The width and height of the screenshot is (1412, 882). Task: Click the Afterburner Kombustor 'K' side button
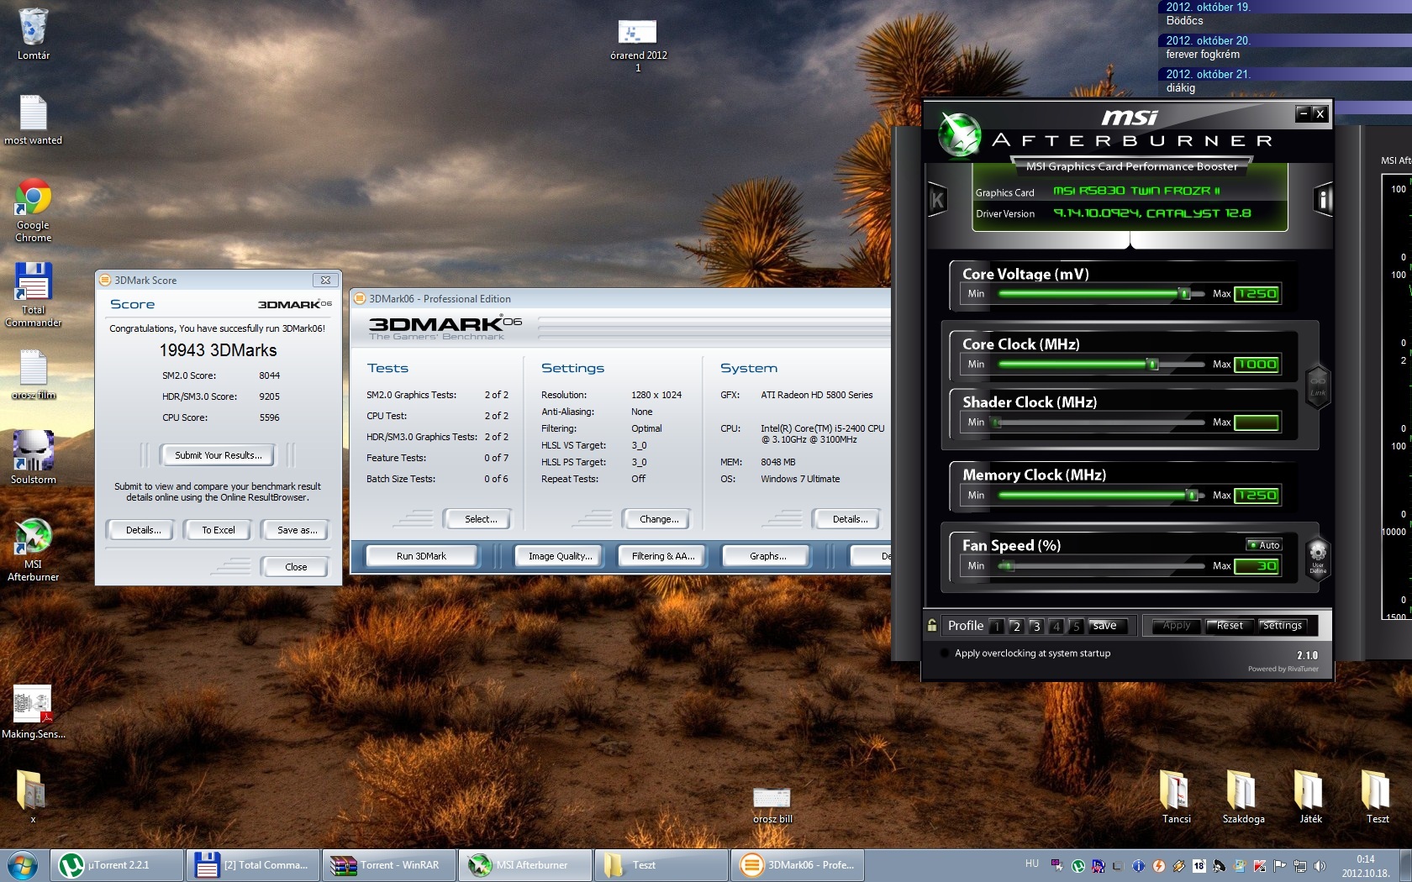click(x=937, y=199)
